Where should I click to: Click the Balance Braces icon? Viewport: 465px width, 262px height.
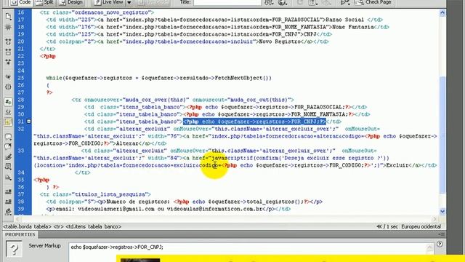8,87
